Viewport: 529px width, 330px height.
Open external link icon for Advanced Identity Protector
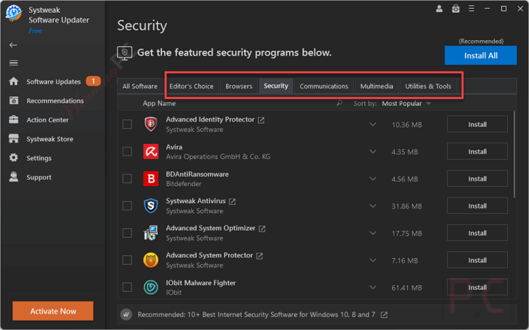pos(261,120)
